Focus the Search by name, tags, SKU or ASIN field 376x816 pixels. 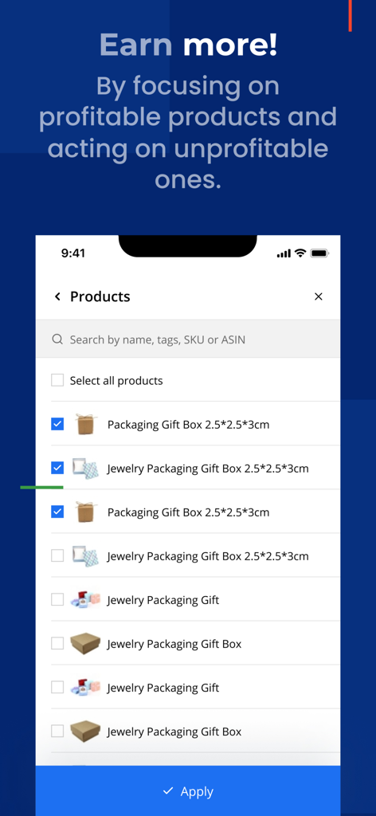[188, 339]
